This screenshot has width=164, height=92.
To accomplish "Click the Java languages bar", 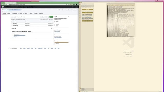I will (x=61, y=42).
